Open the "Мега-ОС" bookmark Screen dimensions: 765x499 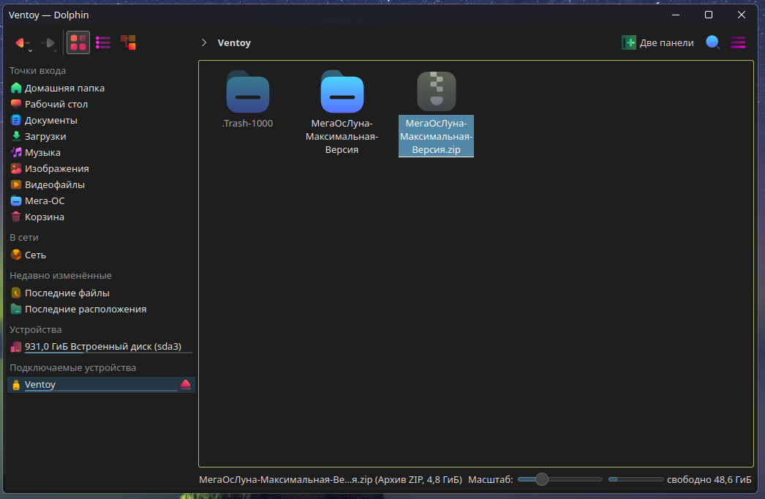pos(101,200)
